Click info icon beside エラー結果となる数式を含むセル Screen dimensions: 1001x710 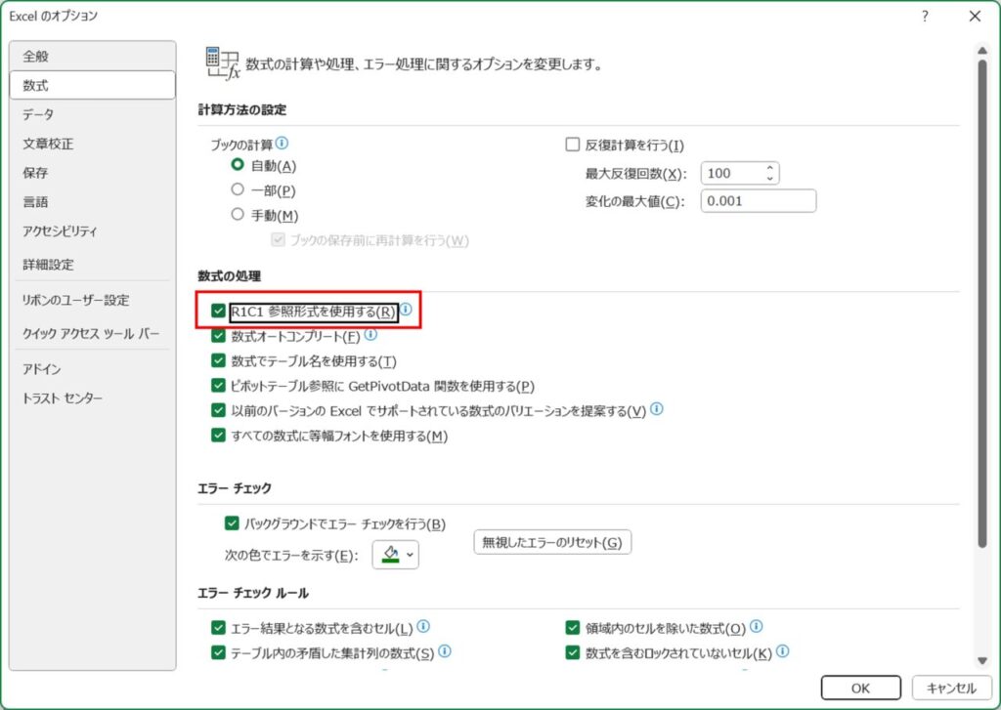(423, 626)
